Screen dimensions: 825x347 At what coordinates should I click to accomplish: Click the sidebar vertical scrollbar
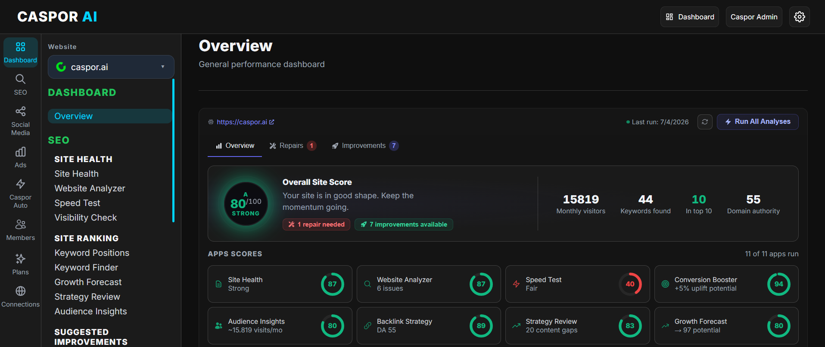173,150
